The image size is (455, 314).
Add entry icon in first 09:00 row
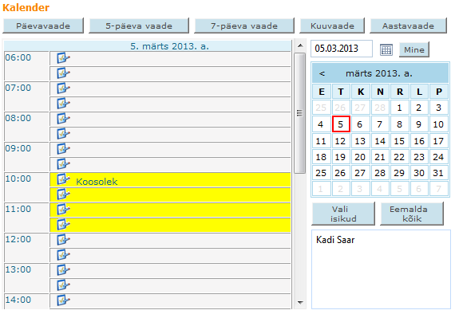pos(63,148)
